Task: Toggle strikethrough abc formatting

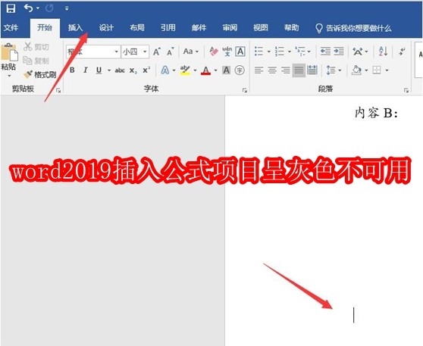Action: point(120,70)
